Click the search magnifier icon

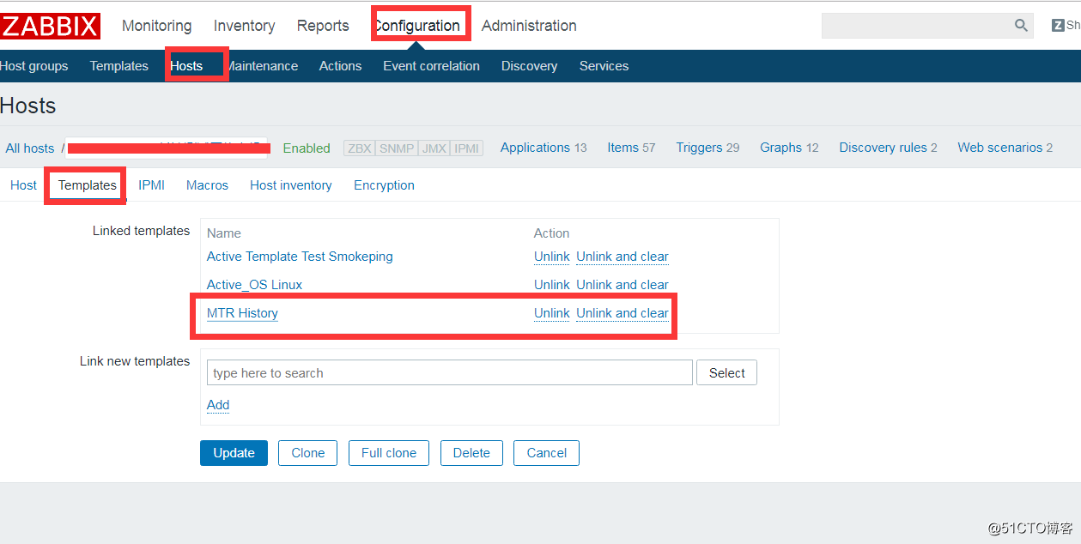tap(1021, 26)
